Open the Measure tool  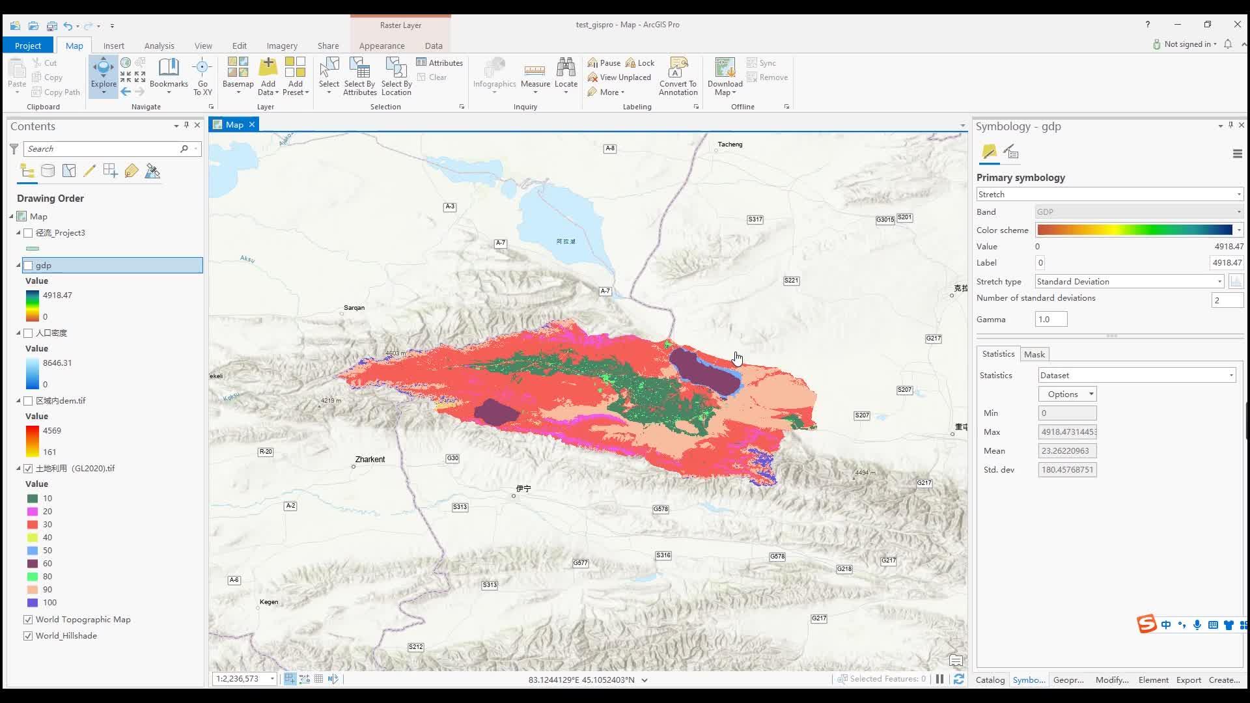535,72
